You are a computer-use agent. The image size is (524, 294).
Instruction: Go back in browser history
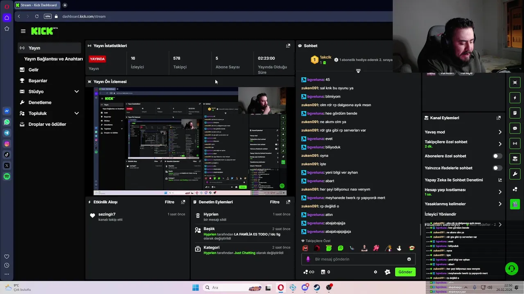(x=19, y=16)
